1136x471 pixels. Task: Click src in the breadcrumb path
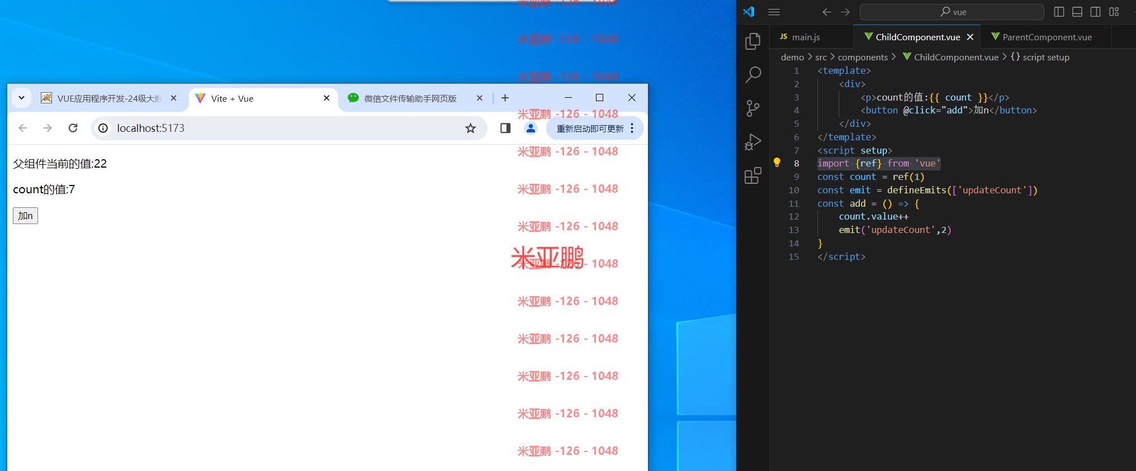coord(821,57)
